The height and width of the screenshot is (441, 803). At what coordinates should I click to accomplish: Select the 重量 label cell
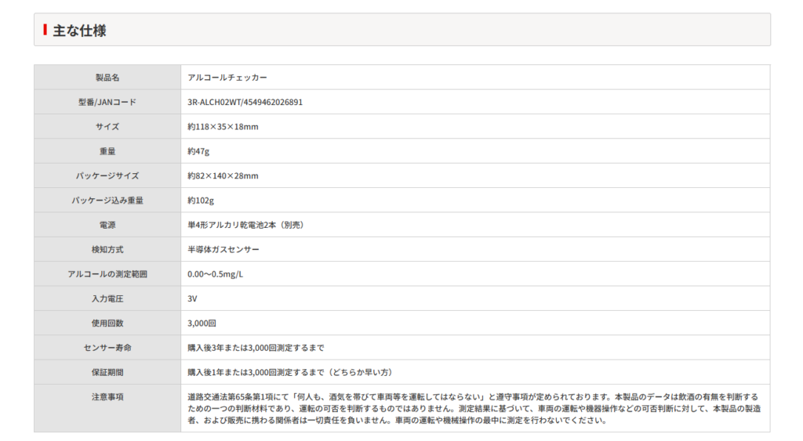(107, 151)
